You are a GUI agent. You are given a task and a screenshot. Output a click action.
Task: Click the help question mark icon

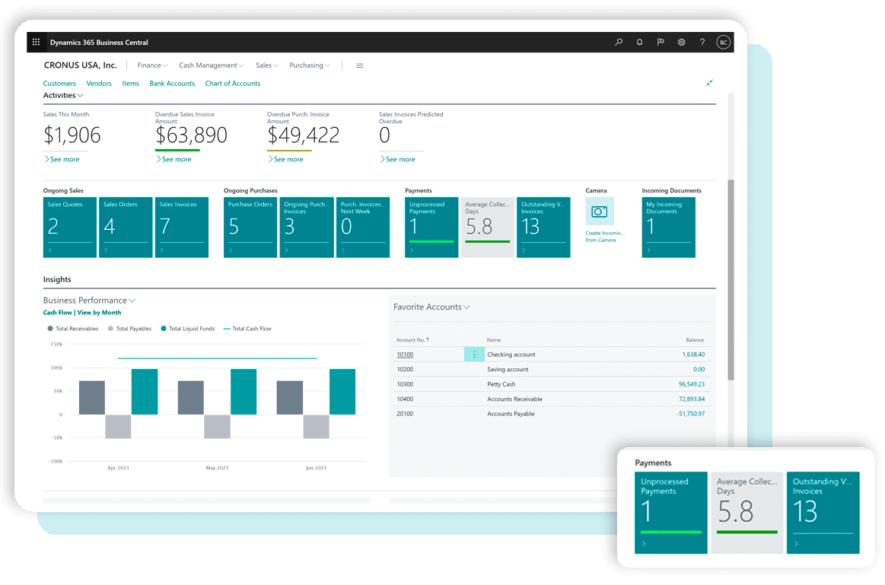(x=702, y=42)
